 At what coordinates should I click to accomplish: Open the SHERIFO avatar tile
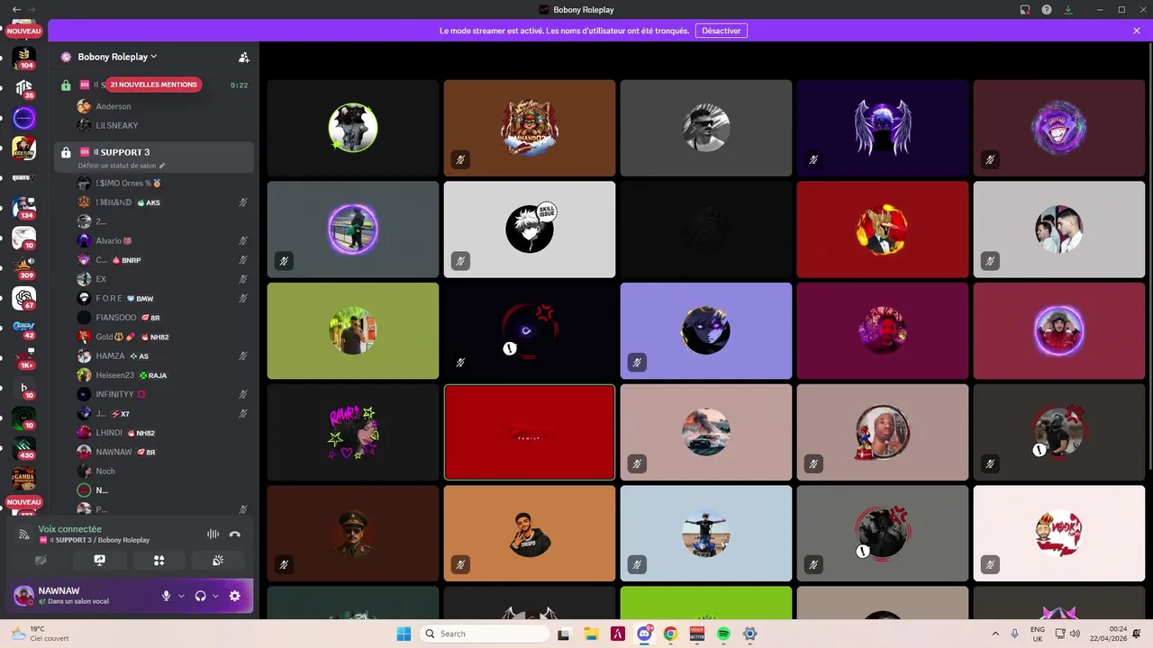(530, 534)
